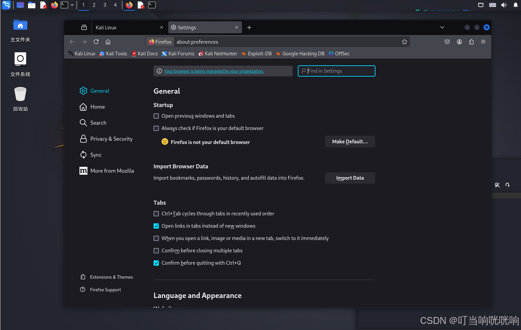Bookmark this page with the star

click(x=405, y=42)
